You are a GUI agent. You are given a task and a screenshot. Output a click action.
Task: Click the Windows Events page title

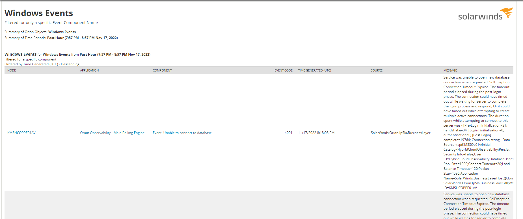39,13
